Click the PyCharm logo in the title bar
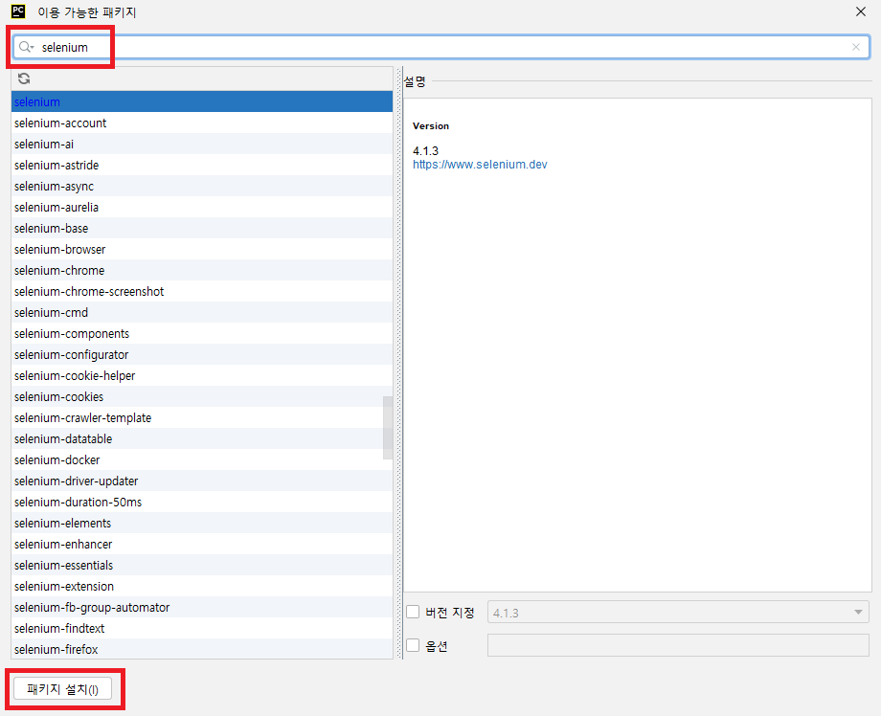This screenshot has height=716, width=881. tap(18, 11)
